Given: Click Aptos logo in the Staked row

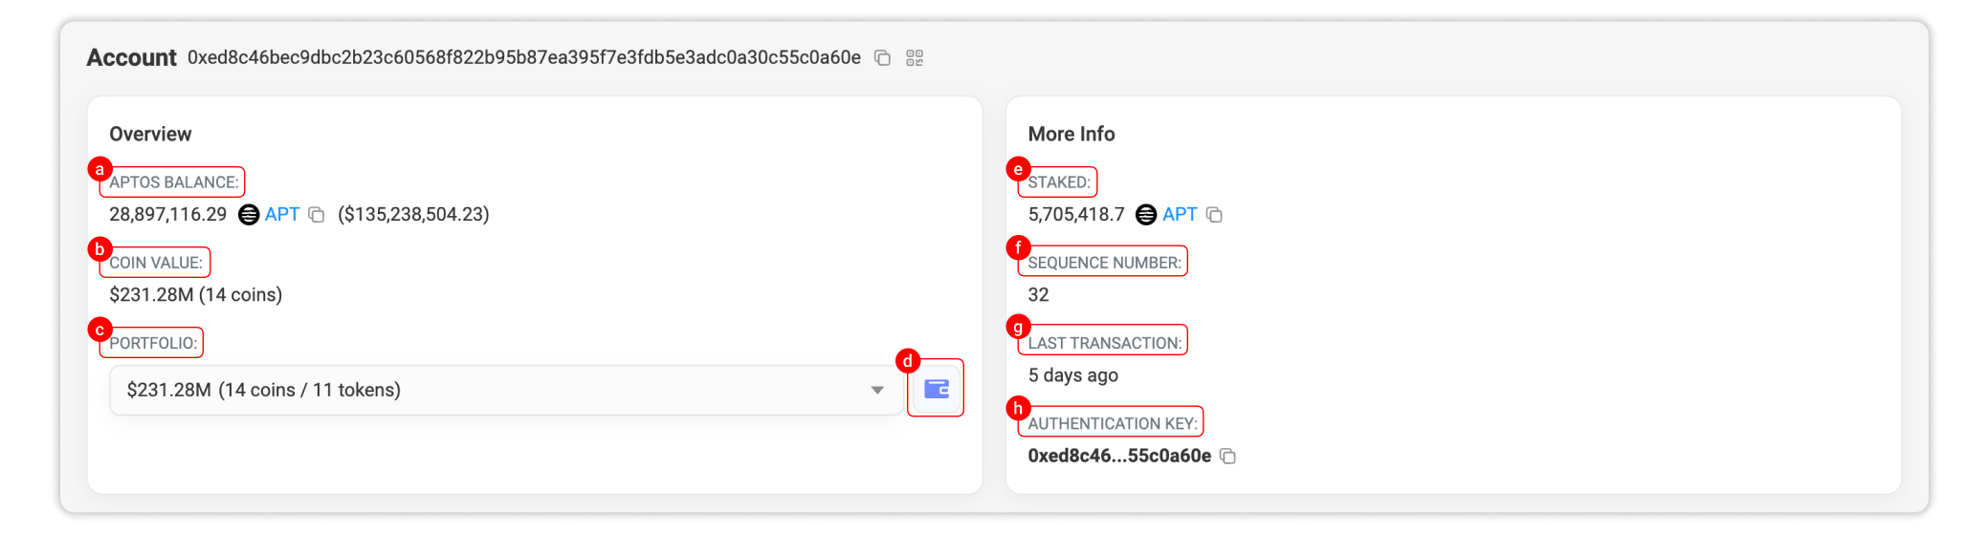Looking at the screenshot, I should (x=1145, y=215).
